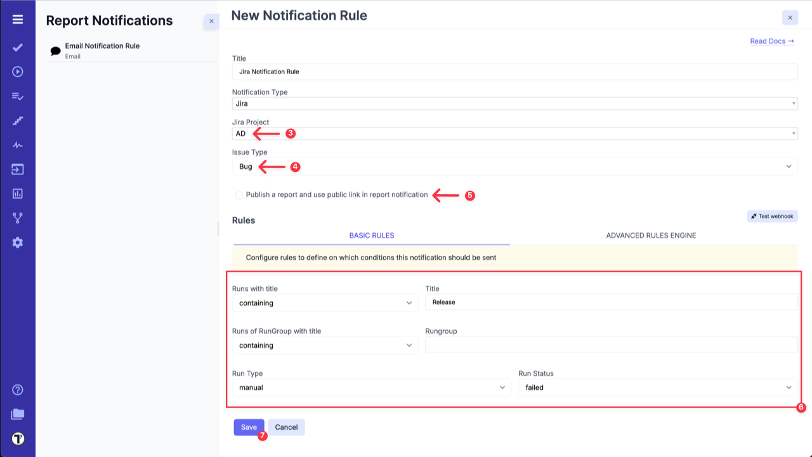This screenshot has width=812, height=457.
Task: Open the analytics pulse icon in sidebar
Action: (x=17, y=145)
